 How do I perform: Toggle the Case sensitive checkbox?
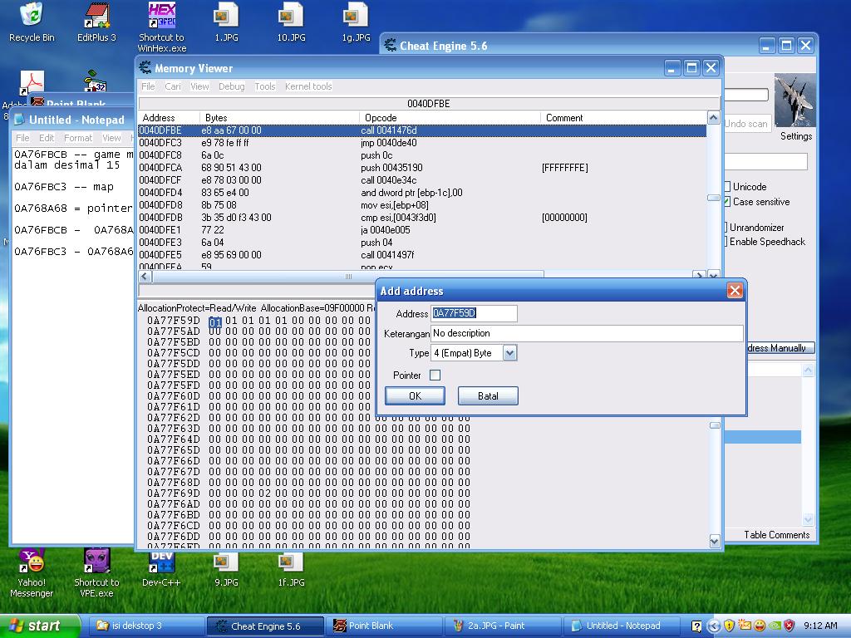click(x=727, y=202)
